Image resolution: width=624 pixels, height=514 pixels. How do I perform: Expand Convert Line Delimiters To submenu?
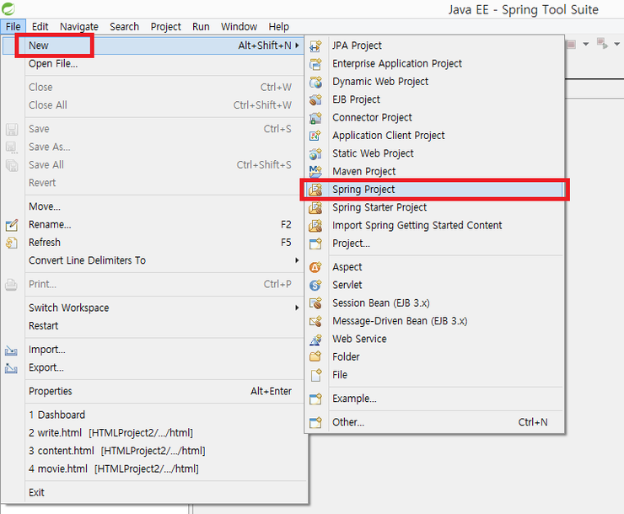(297, 260)
